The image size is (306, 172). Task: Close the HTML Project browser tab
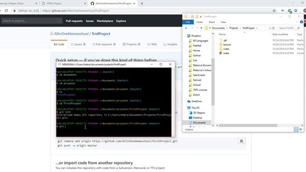[85, 3]
